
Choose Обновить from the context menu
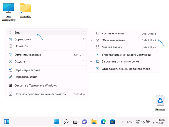tap(47, 46)
